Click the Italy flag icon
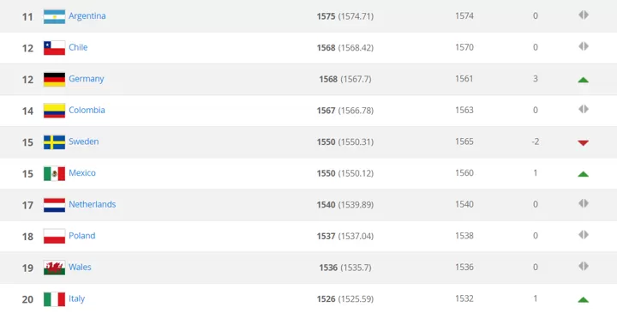Viewport: 617px width, 313px height. pos(54,299)
